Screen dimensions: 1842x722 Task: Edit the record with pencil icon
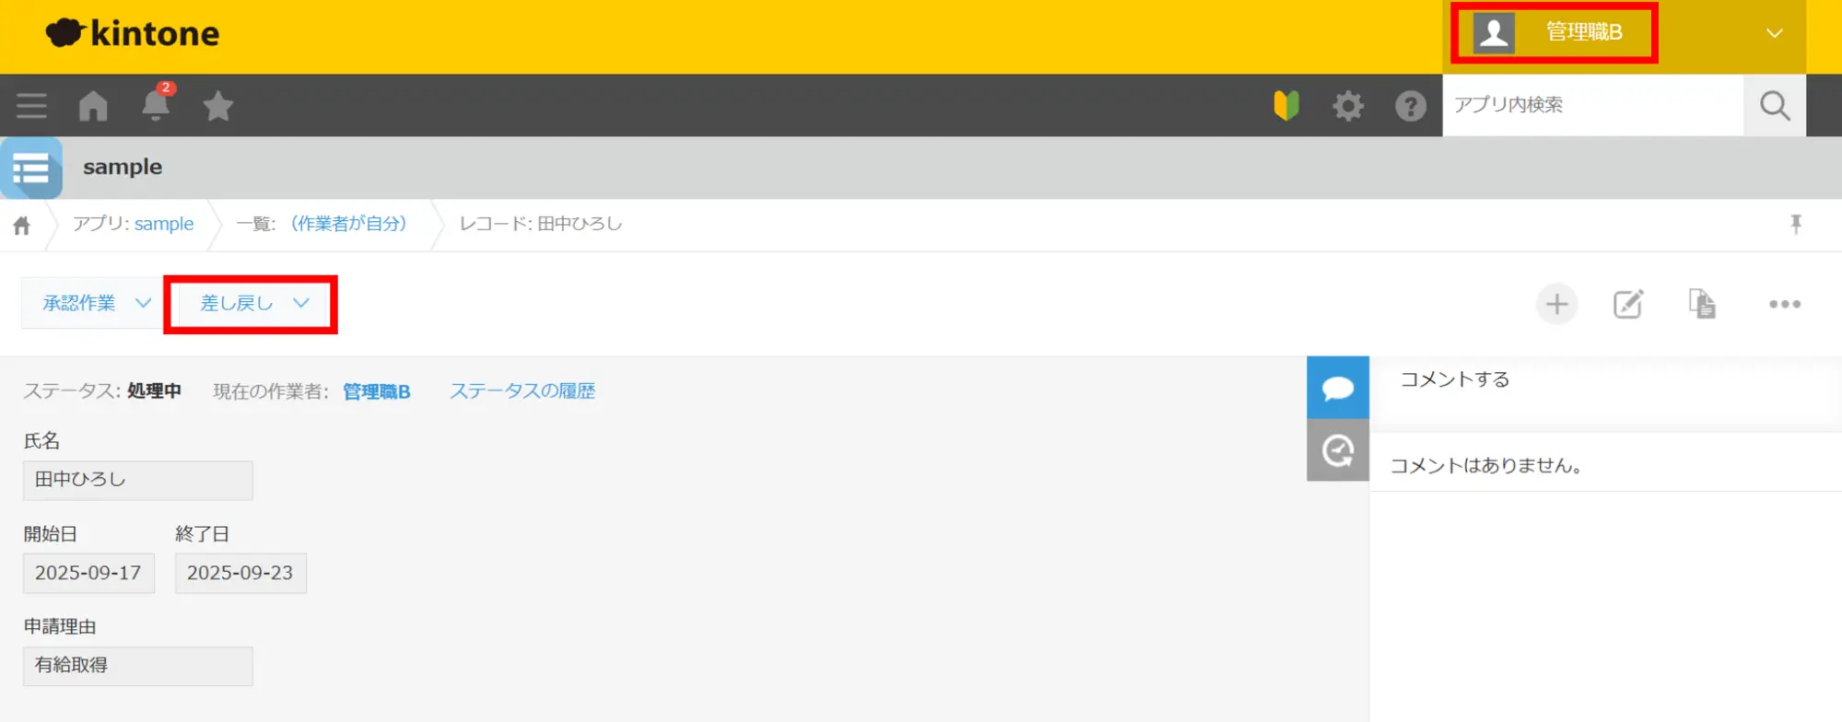[1628, 304]
